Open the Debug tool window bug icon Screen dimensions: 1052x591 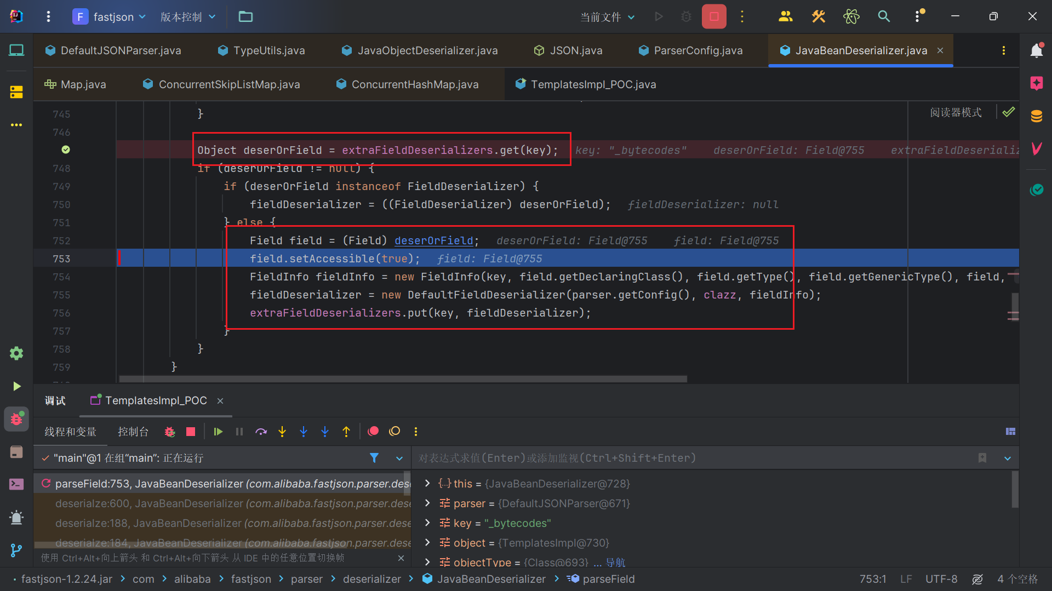point(16,419)
